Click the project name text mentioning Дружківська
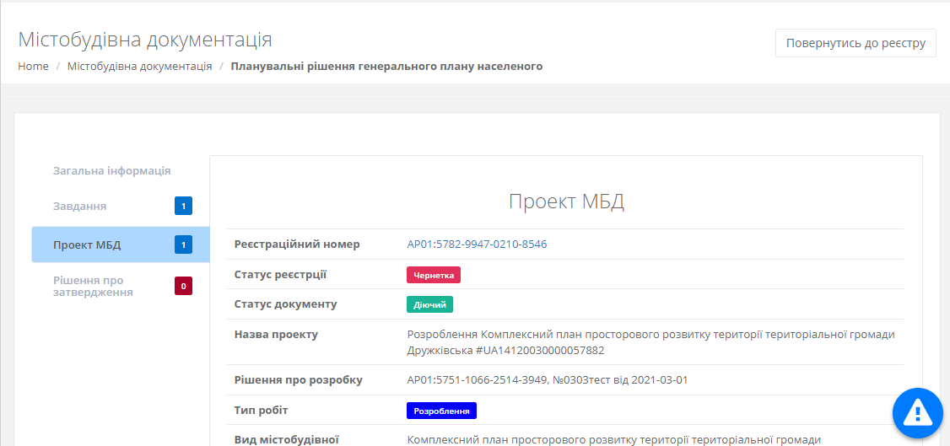The width and height of the screenshot is (950, 446). coord(650,341)
